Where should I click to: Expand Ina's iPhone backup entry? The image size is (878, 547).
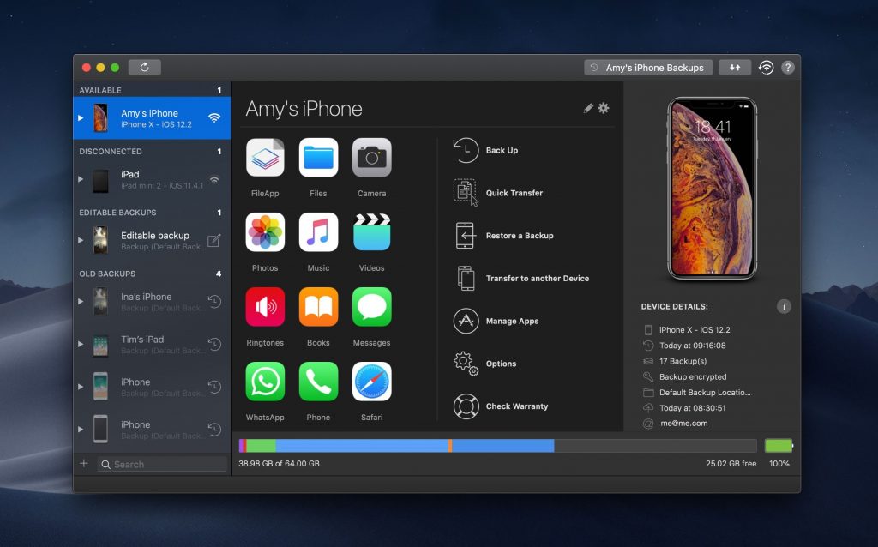(81, 301)
